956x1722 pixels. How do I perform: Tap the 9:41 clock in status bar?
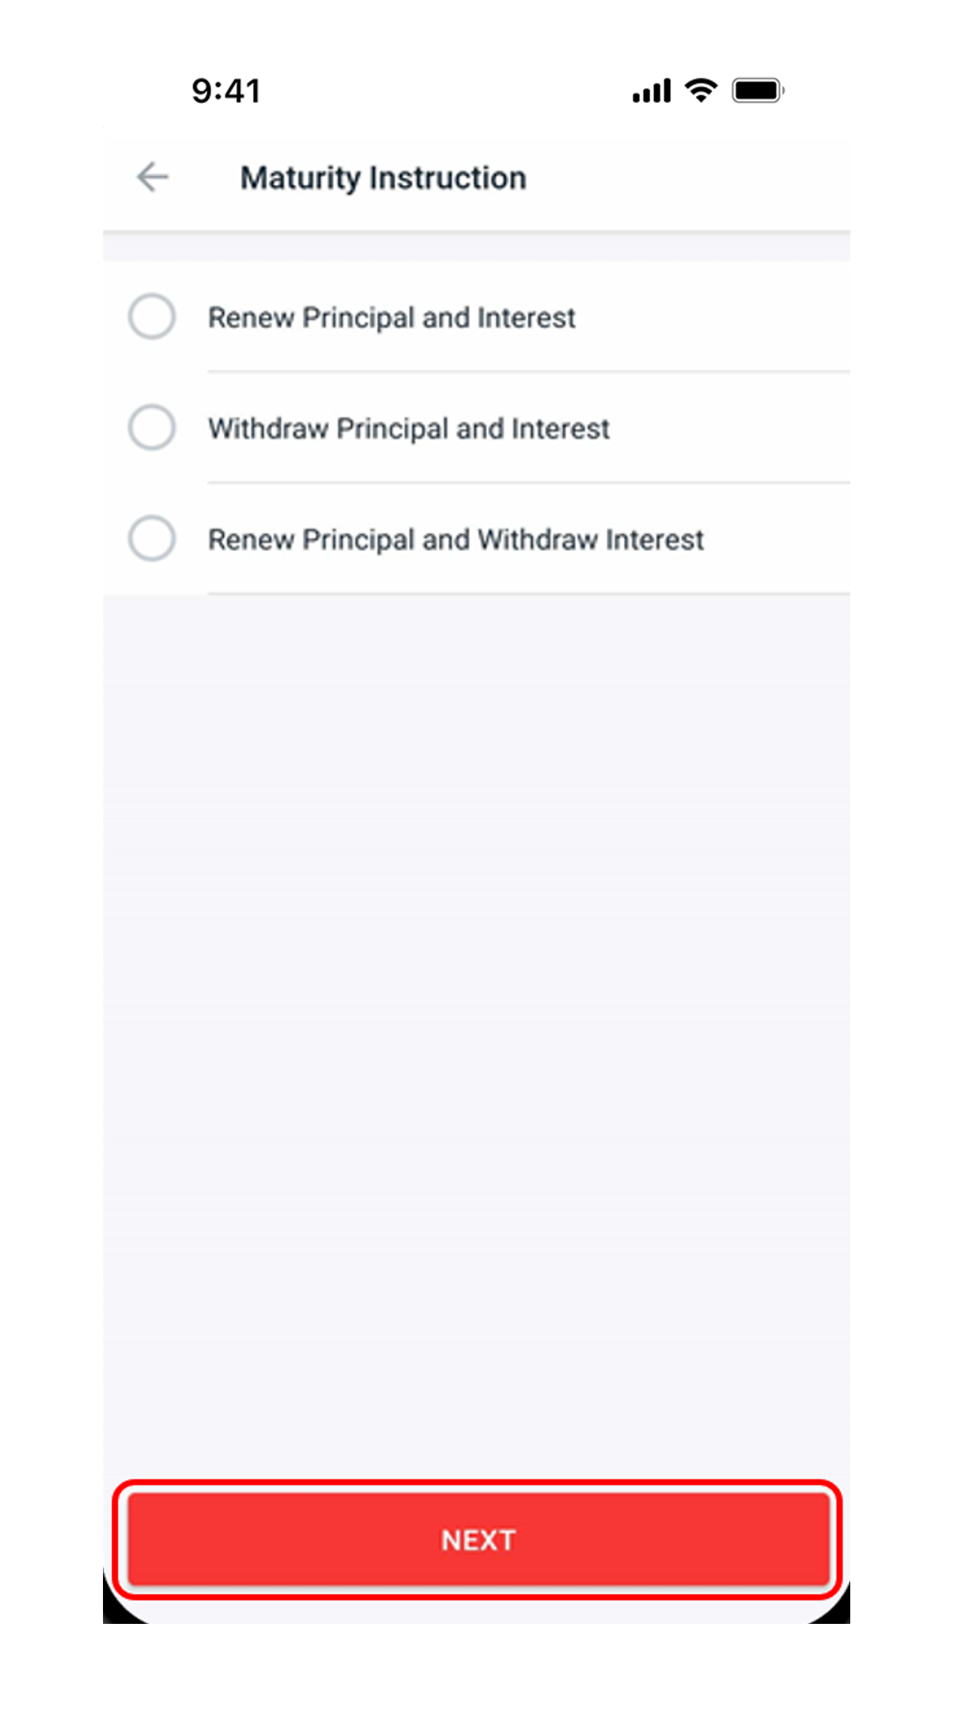point(226,91)
